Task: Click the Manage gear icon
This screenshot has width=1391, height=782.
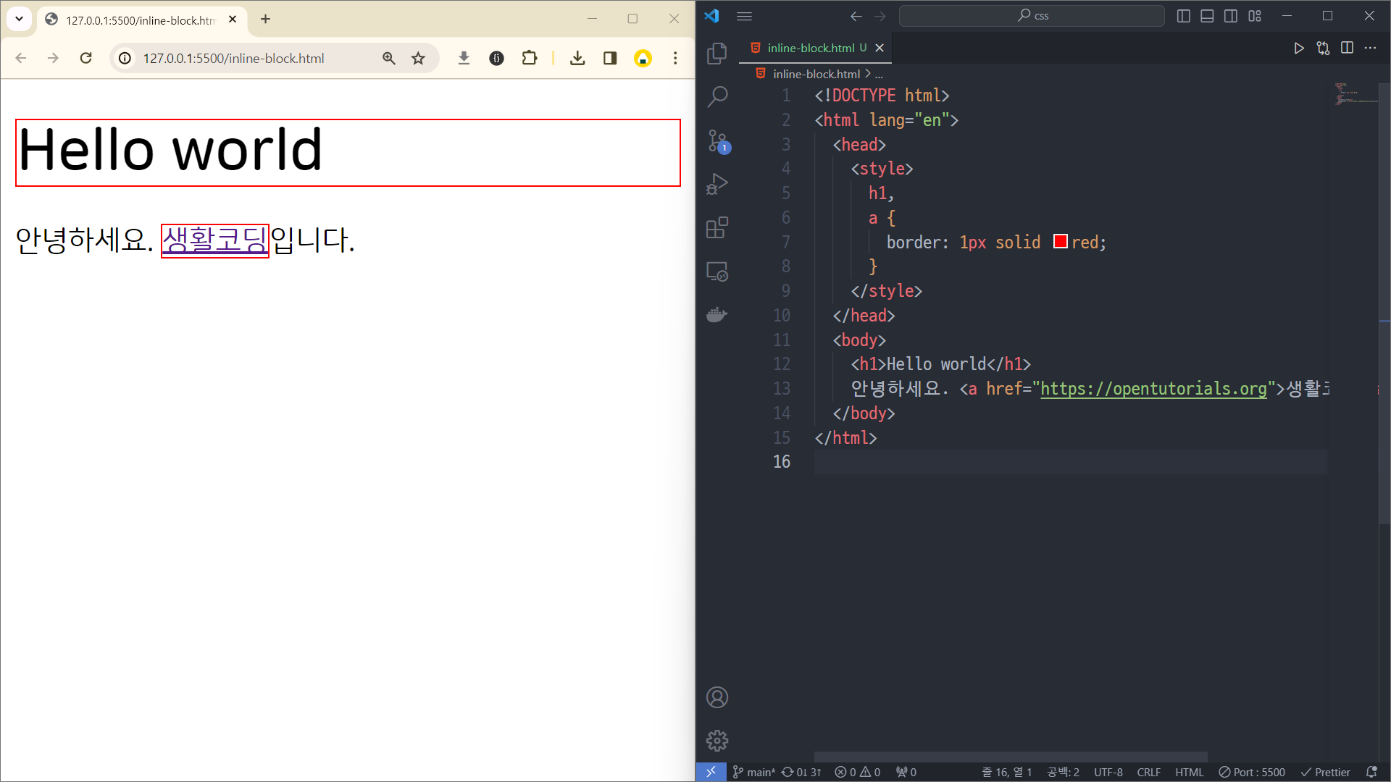Action: 717,740
